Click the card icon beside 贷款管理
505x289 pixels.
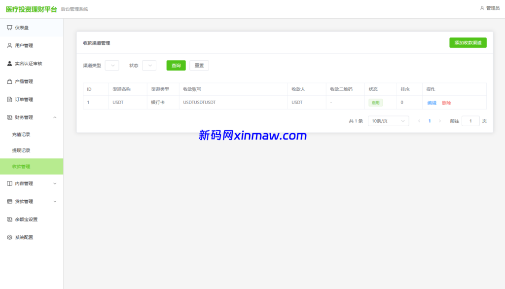(10, 201)
